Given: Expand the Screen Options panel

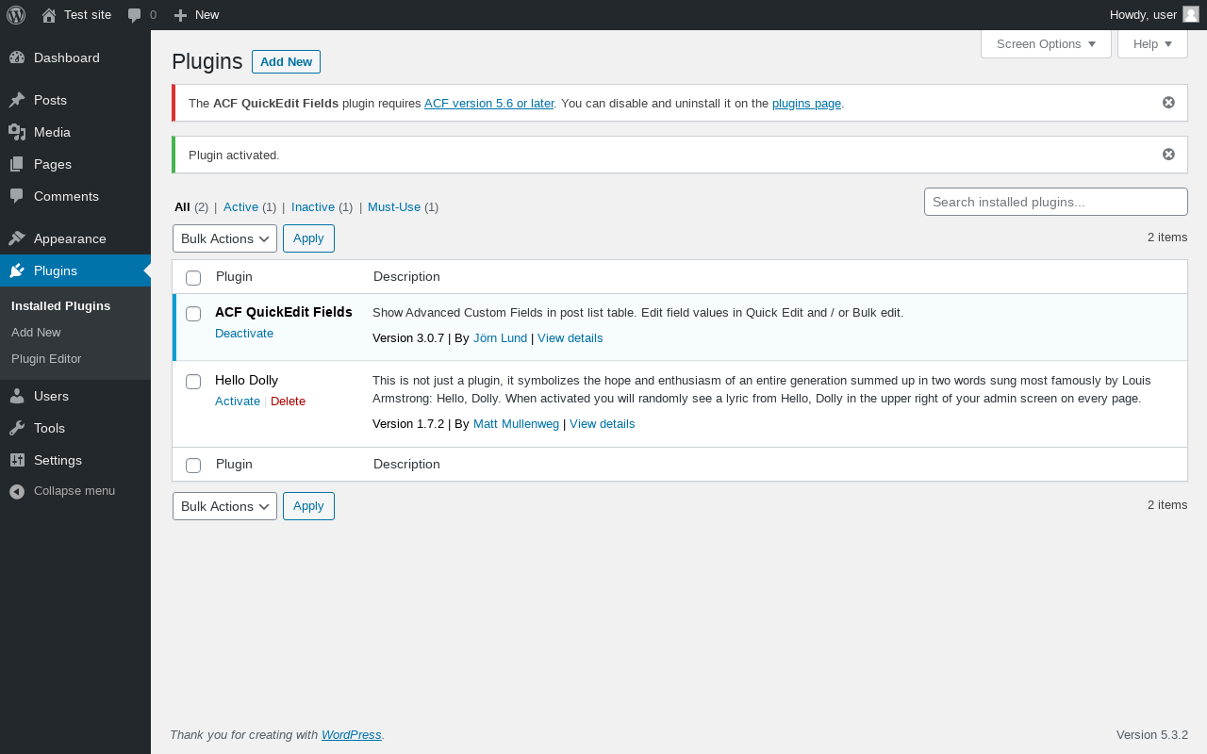Looking at the screenshot, I should pyautogui.click(x=1046, y=44).
